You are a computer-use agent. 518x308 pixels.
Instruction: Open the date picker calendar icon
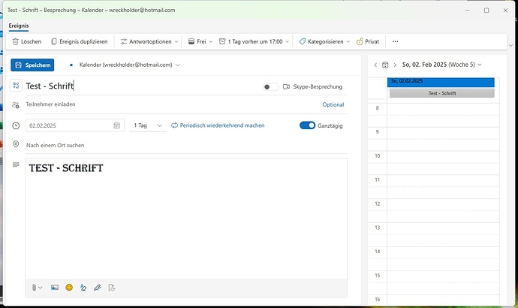[x=117, y=125]
